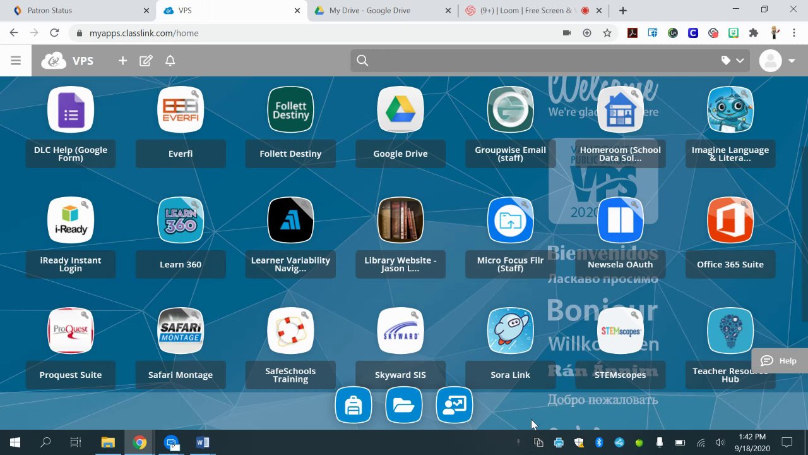Viewport: 808px width, 455px height.
Task: Launch the DLC Help (Google Form) app
Action: [71, 109]
